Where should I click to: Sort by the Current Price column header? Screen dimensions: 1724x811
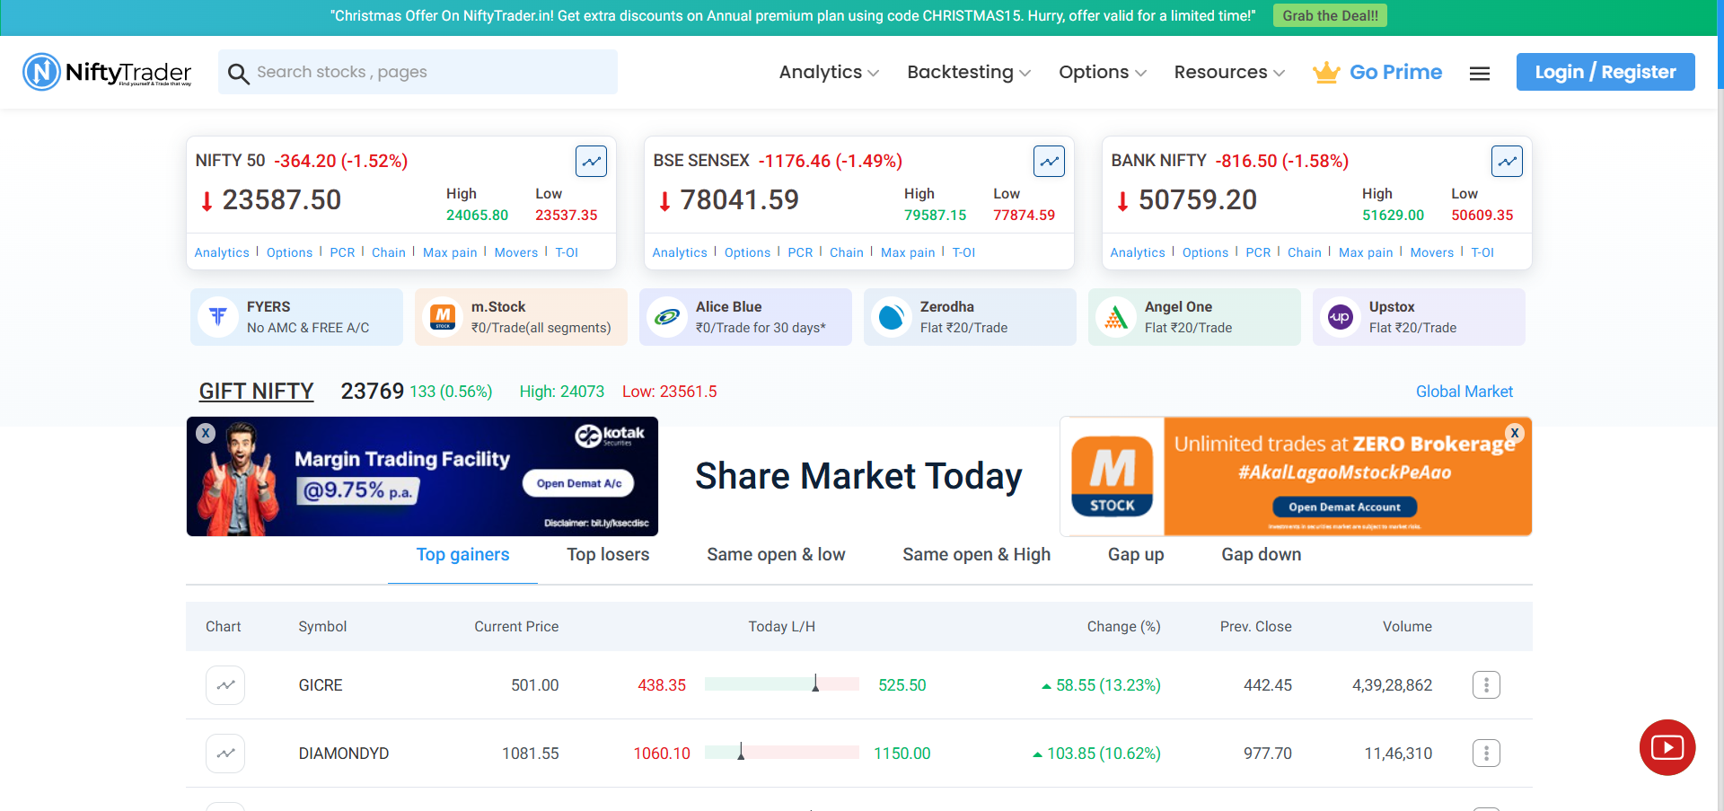pos(516,627)
